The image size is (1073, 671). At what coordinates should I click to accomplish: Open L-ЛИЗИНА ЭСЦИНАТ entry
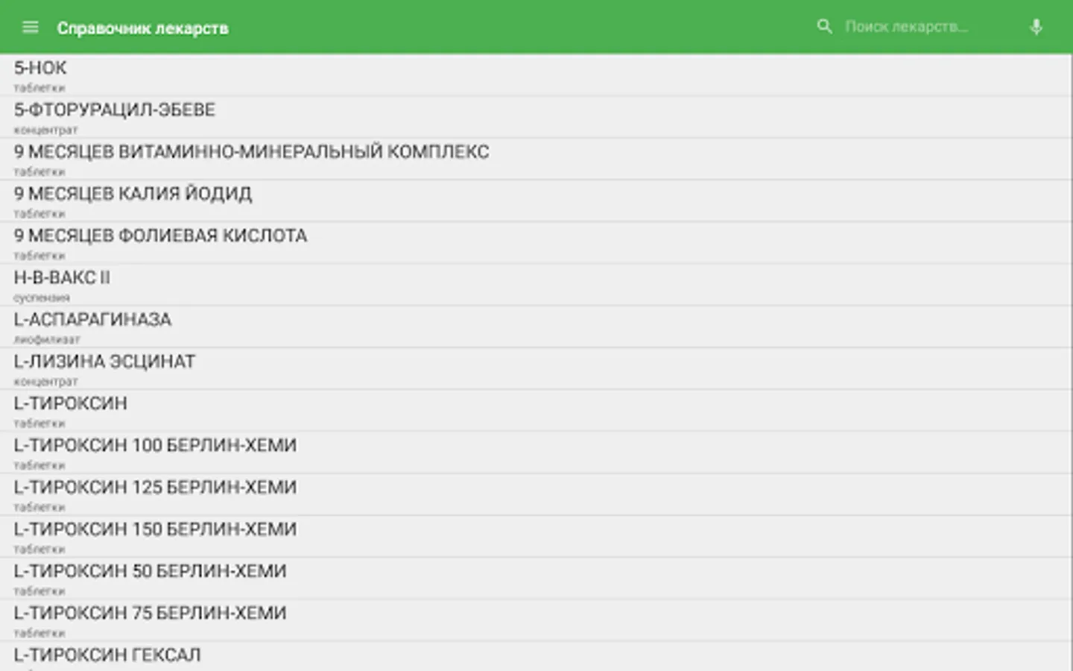coord(536,368)
